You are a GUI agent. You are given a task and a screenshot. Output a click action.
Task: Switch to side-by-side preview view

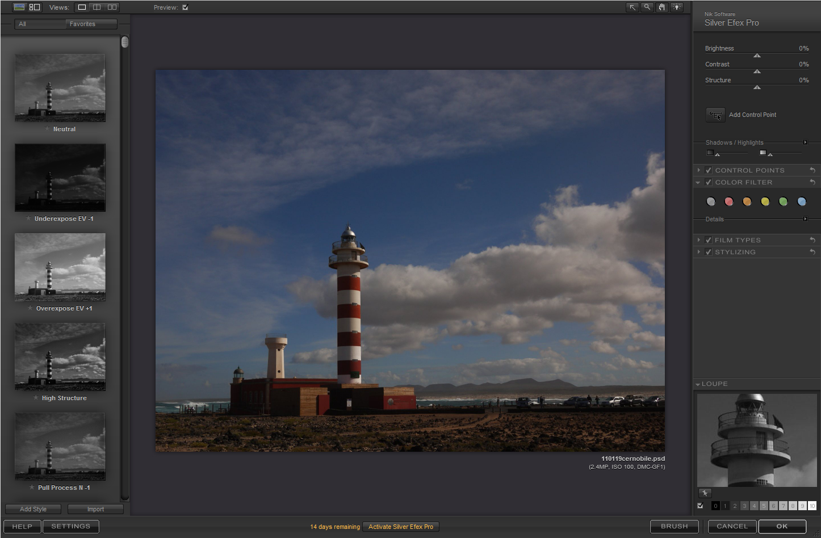(112, 7)
